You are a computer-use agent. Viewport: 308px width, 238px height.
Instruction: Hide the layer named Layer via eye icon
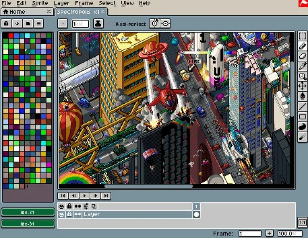pyautogui.click(x=61, y=215)
